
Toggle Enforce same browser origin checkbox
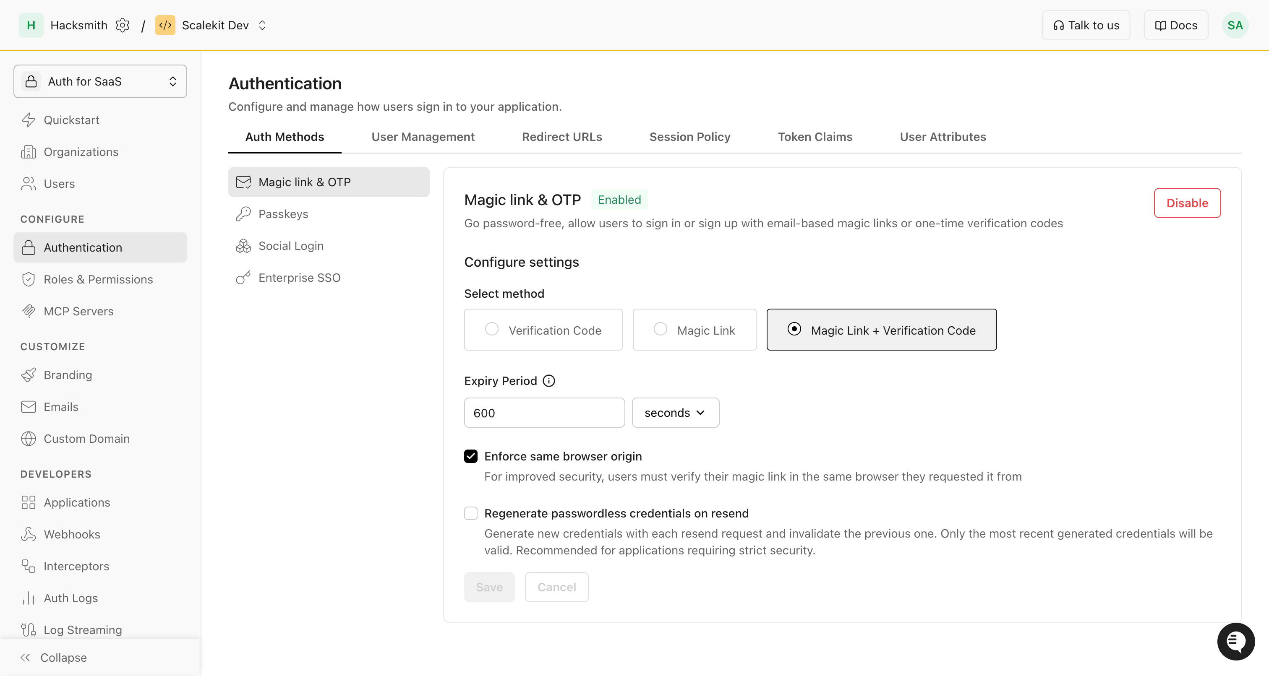click(470, 456)
